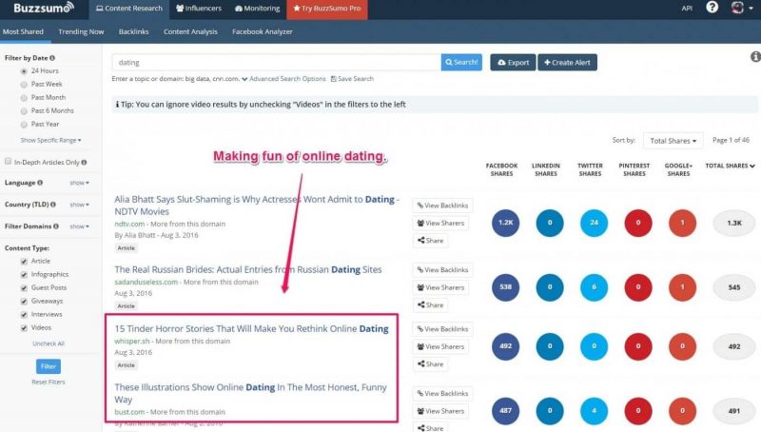This screenshot has width=761, height=432.
Task: Click the Country (TLD) info icon
Action: pos(53,205)
